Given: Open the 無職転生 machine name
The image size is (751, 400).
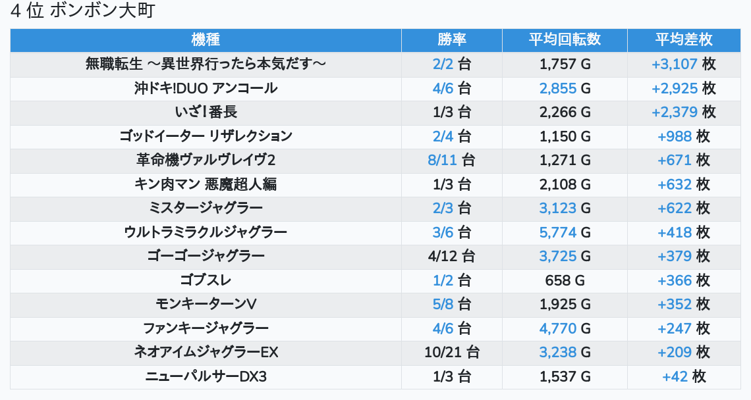Looking at the screenshot, I should pyautogui.click(x=206, y=64).
